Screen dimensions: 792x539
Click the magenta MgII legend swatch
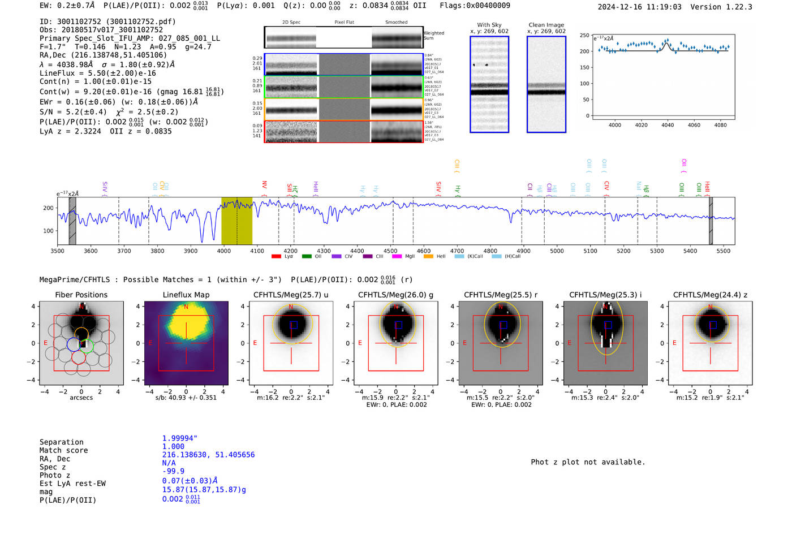click(x=397, y=257)
